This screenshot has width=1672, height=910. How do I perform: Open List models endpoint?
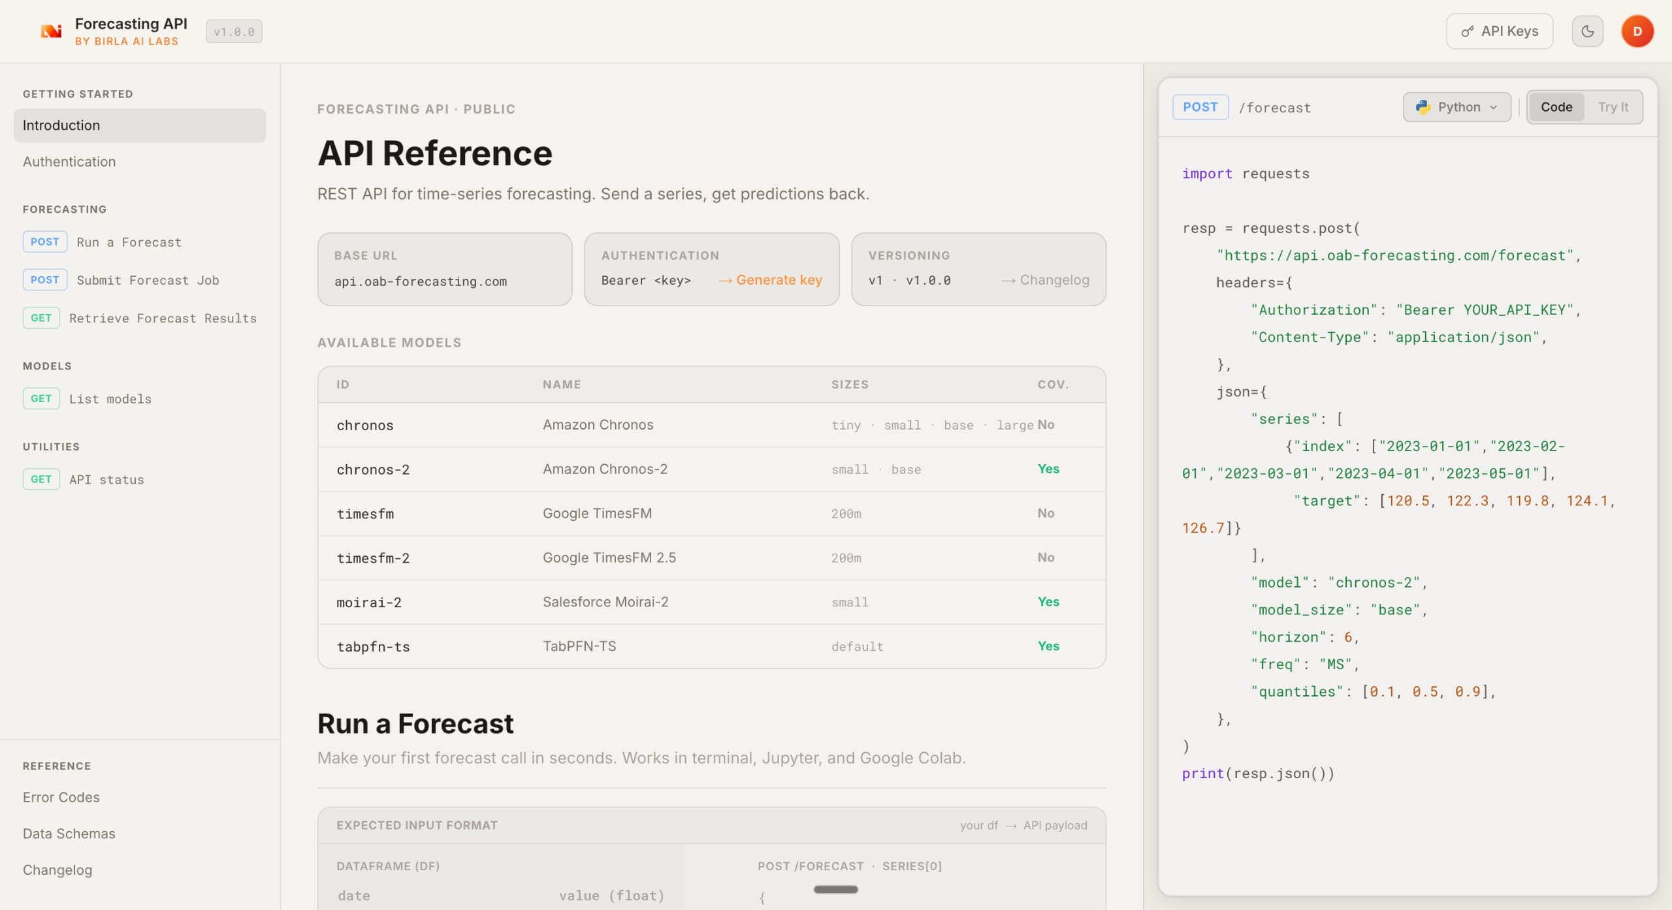pos(87,399)
